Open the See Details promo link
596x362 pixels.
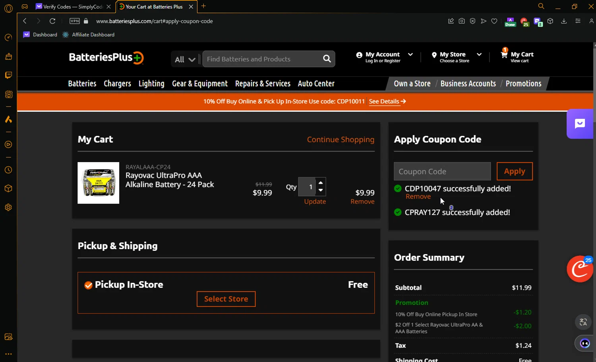[x=387, y=101]
